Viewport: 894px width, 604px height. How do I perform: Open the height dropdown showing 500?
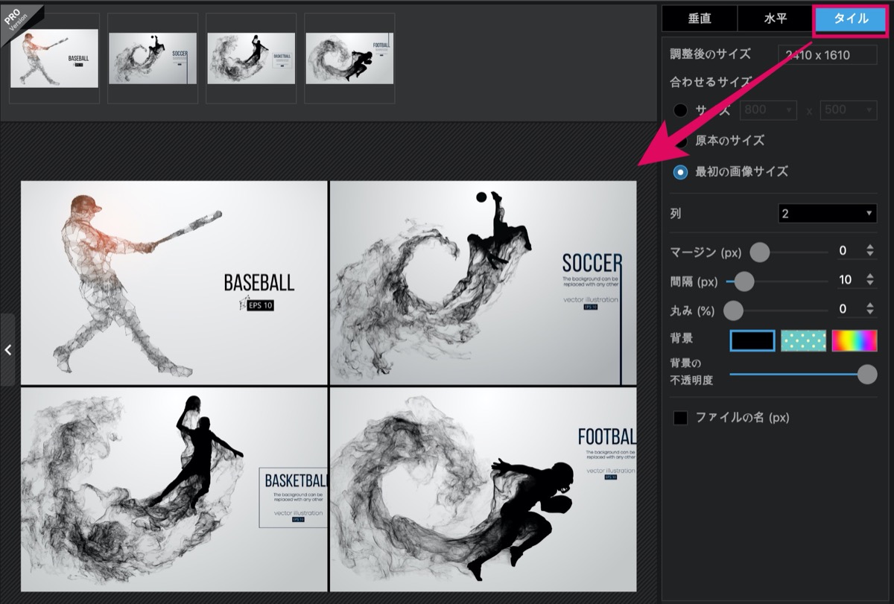coord(848,110)
